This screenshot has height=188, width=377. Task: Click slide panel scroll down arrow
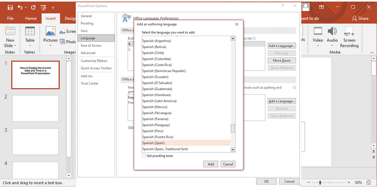(x=68, y=175)
